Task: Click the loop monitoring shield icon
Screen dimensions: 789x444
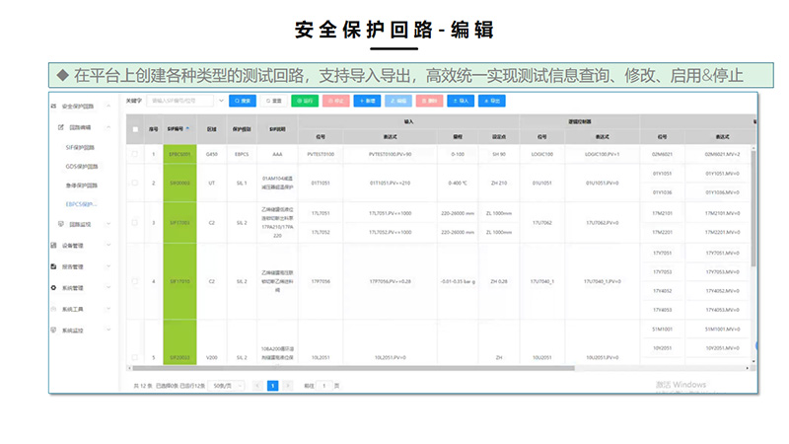Action: click(x=61, y=224)
